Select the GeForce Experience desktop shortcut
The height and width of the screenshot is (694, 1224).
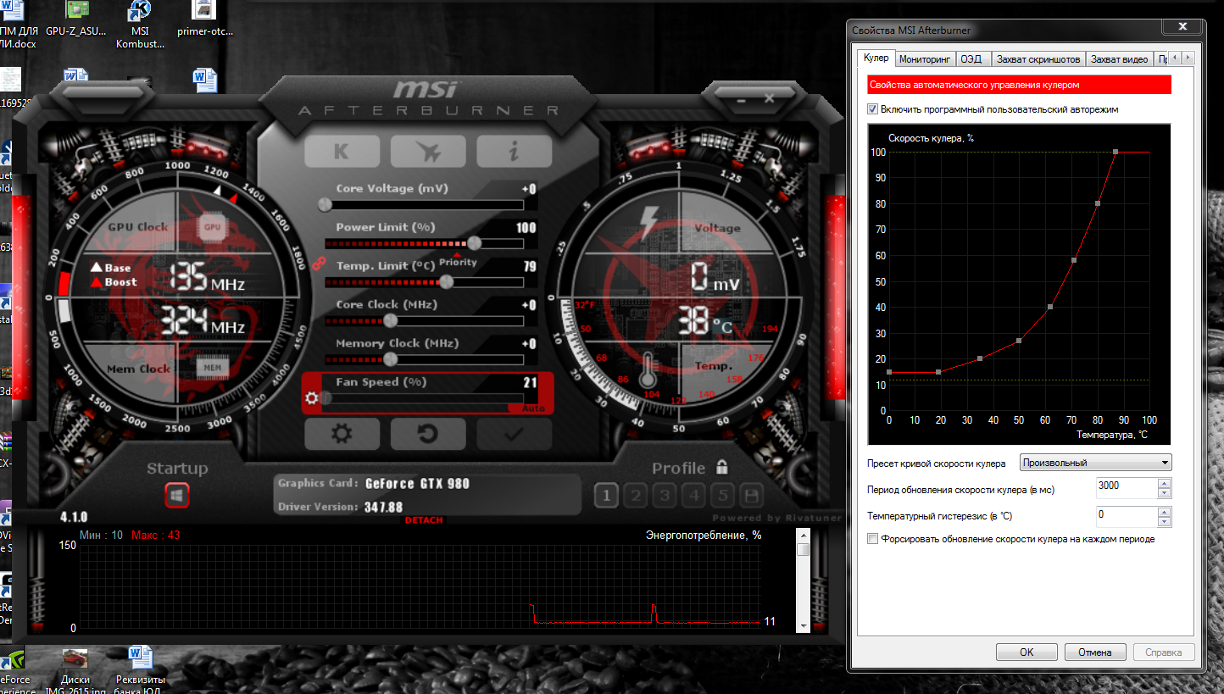(x=14, y=671)
